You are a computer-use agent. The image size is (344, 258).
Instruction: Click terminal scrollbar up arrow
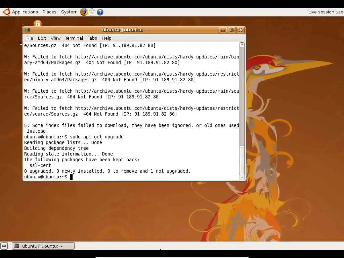pos(242,45)
